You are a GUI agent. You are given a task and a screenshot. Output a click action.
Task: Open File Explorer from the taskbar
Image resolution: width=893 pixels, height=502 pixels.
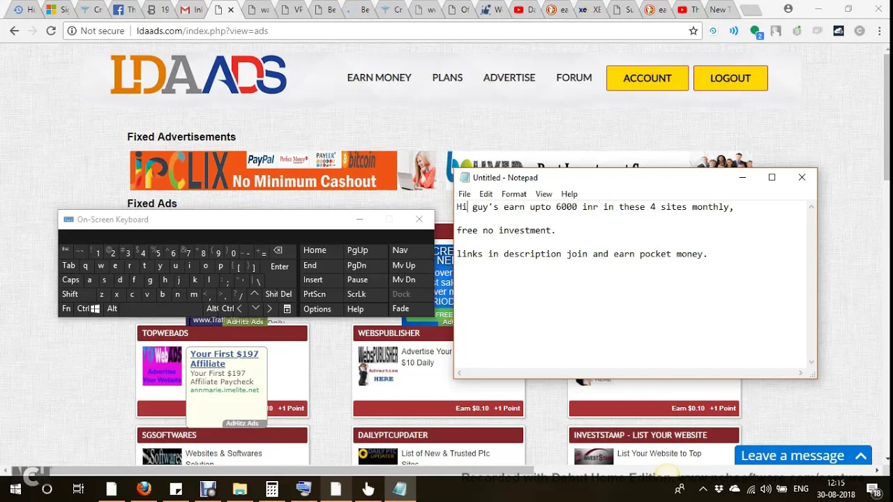[x=239, y=489]
